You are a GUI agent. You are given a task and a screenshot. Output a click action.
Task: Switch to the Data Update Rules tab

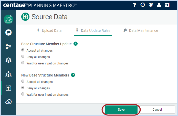[x=93, y=31]
